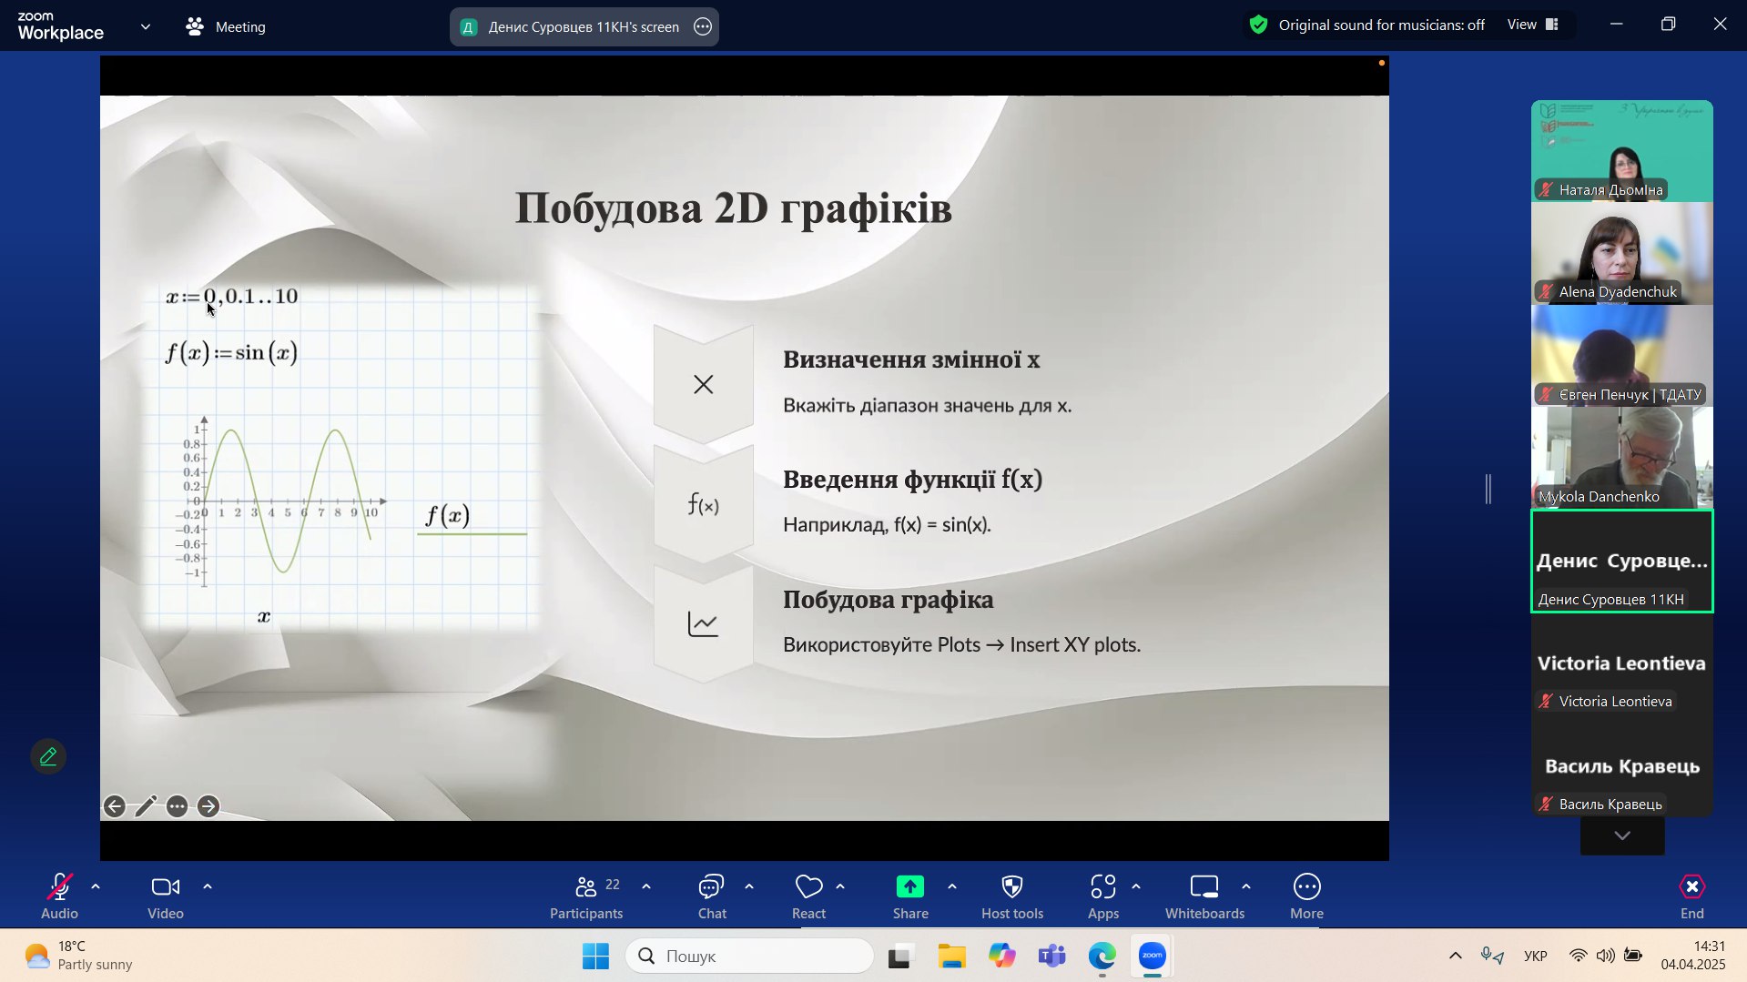Image resolution: width=1747 pixels, height=982 pixels.
Task: Open the Apps panel
Action: [x=1102, y=896]
